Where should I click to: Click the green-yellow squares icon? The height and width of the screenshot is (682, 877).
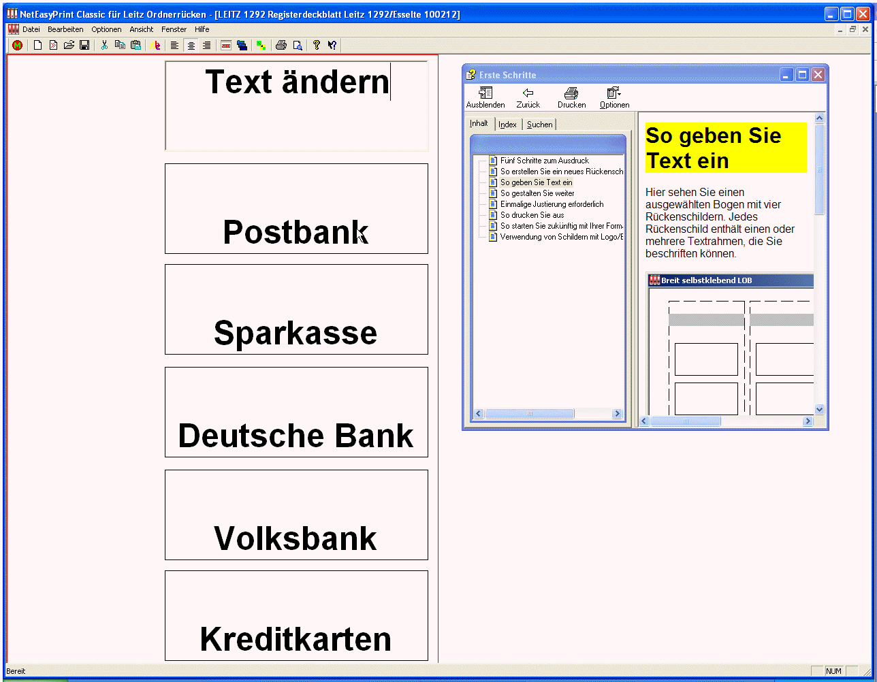261,45
